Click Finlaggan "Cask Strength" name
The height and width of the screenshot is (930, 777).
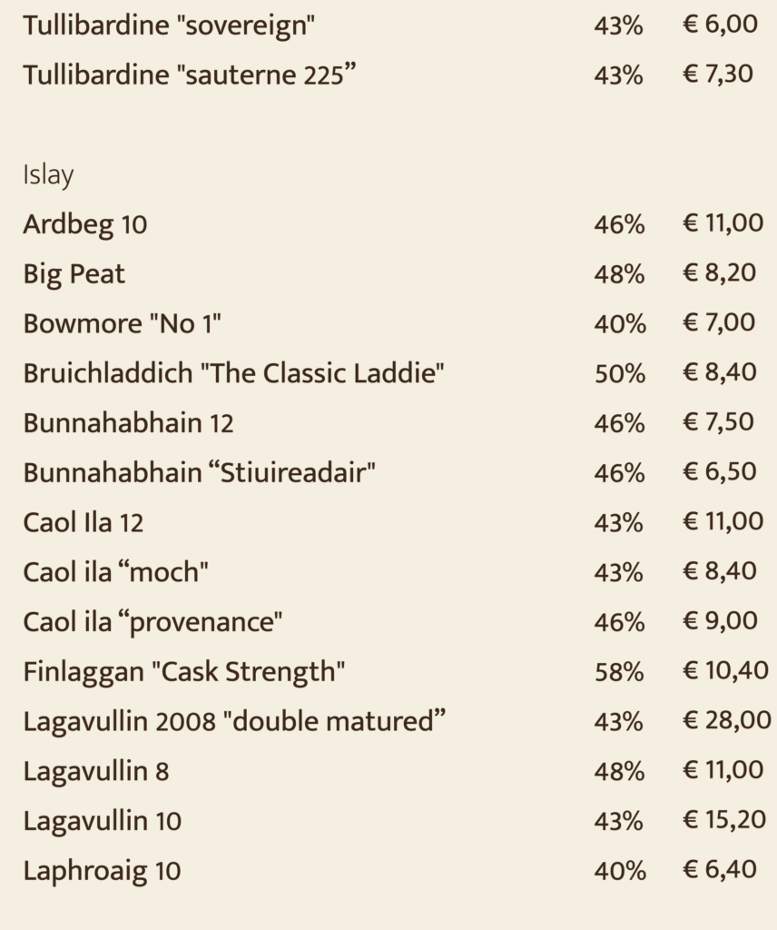[x=183, y=673]
